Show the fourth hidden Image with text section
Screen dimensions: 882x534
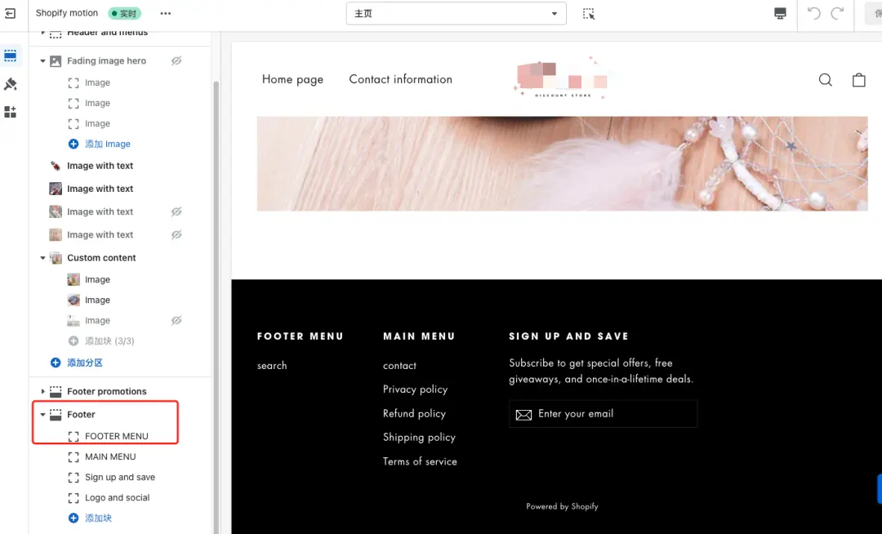(176, 235)
